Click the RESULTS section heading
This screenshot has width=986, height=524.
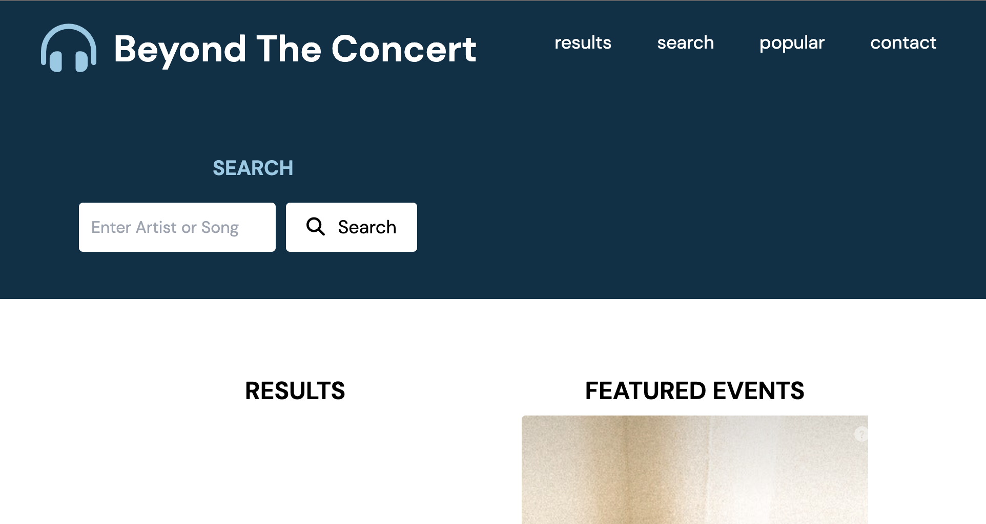tap(295, 391)
